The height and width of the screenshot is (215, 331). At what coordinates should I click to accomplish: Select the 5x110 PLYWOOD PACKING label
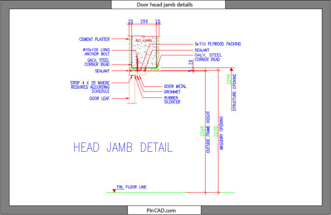tap(218, 44)
